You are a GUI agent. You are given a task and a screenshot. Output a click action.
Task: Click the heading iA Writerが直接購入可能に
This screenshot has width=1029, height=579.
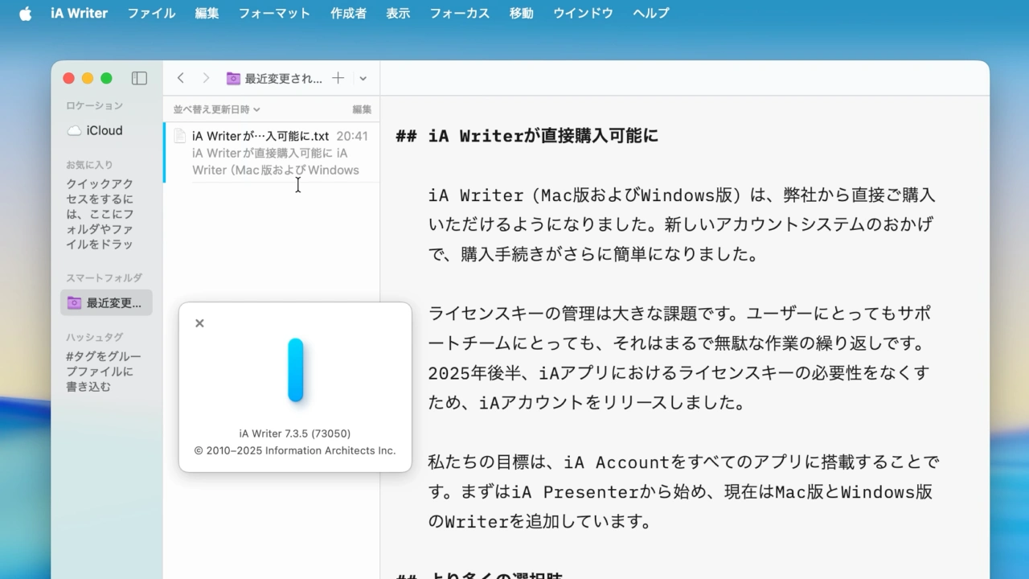tap(543, 136)
